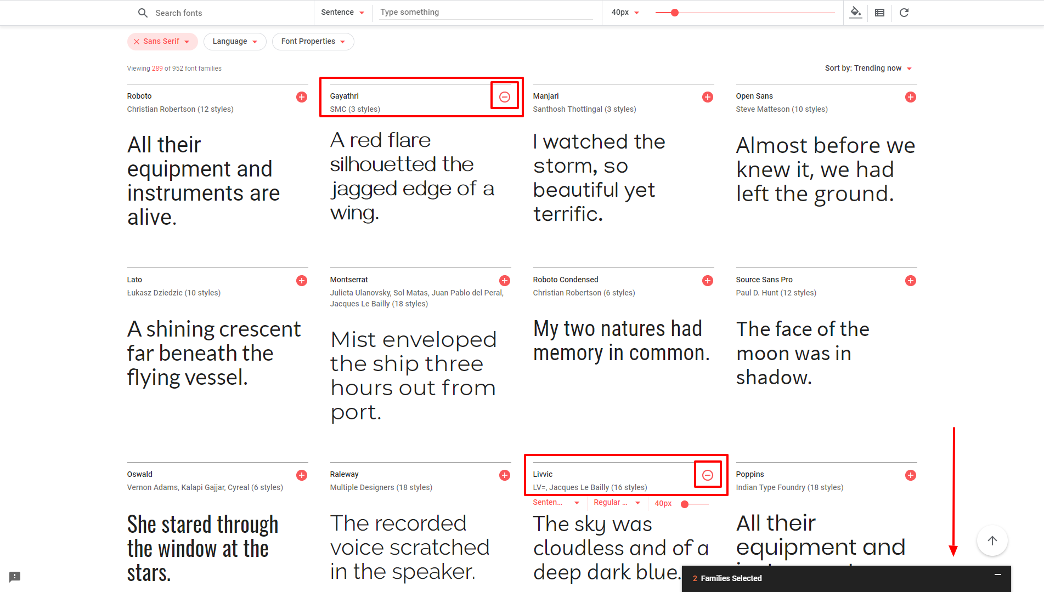
Task: Add Montserrat font to selection
Action: click(x=505, y=281)
